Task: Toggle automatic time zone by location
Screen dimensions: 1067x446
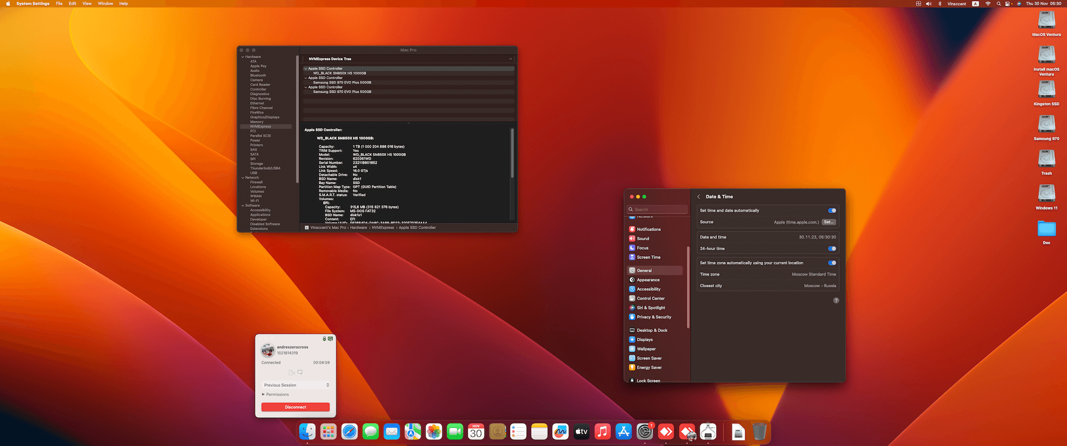Action: (x=832, y=263)
